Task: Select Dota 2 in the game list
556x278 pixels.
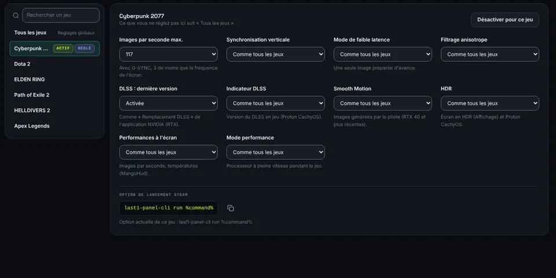Action: (x=54, y=64)
